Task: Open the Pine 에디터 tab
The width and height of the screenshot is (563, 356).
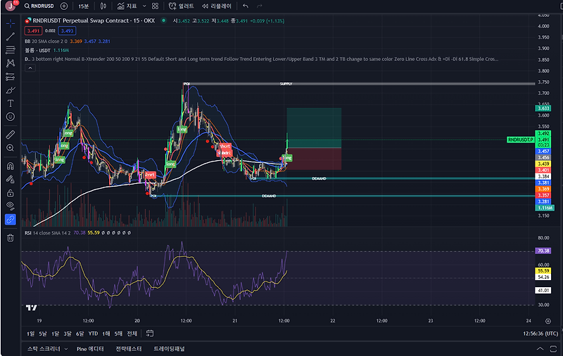Action: click(x=90, y=349)
